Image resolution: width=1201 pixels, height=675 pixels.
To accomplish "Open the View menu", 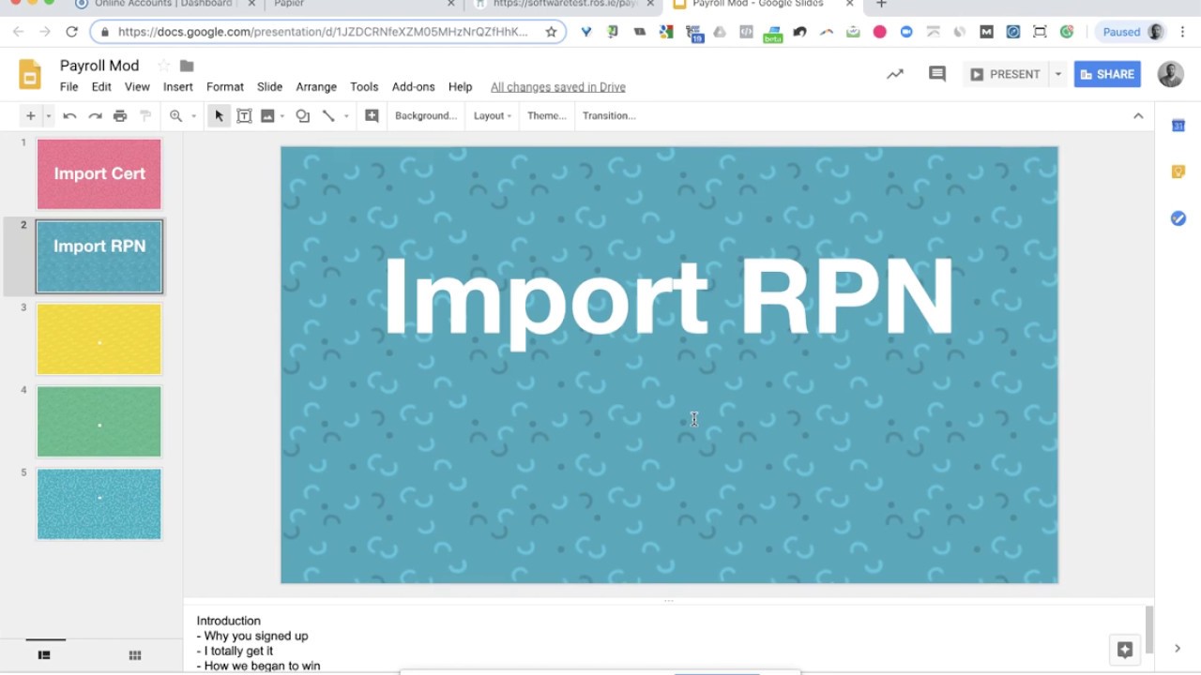I will coord(137,86).
